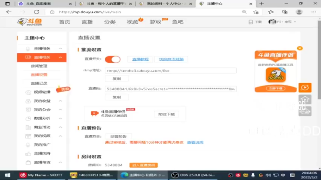This screenshot has height=180, width=321.
Task: Click the rtmp地址 address field
Action: click(x=171, y=71)
